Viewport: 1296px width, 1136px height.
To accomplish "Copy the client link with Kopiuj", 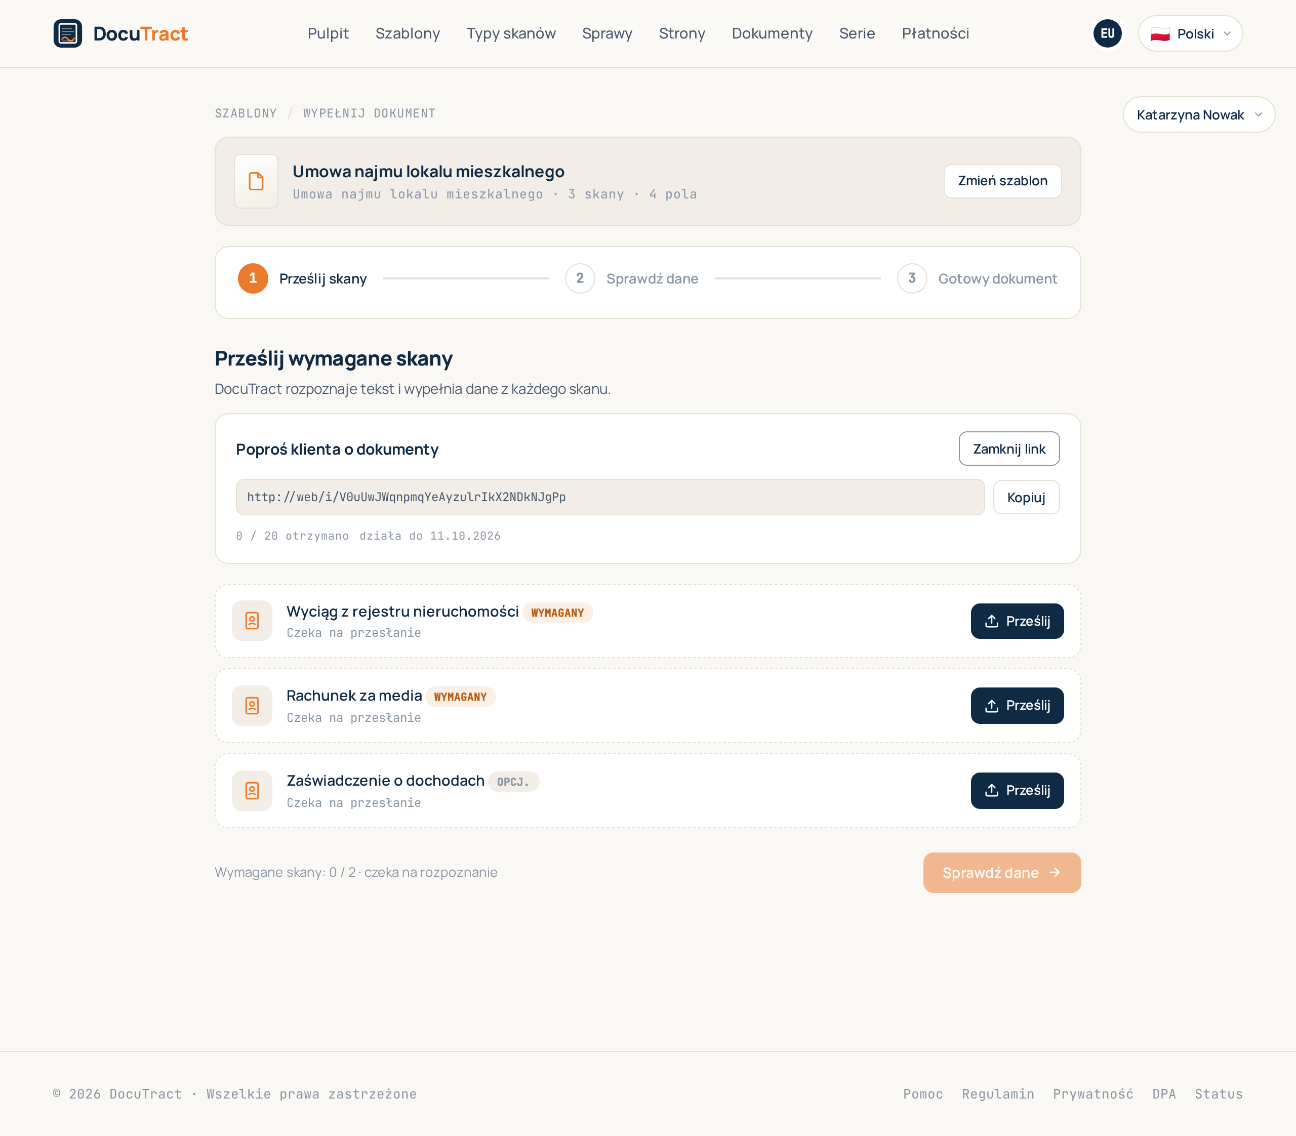I will (1026, 497).
